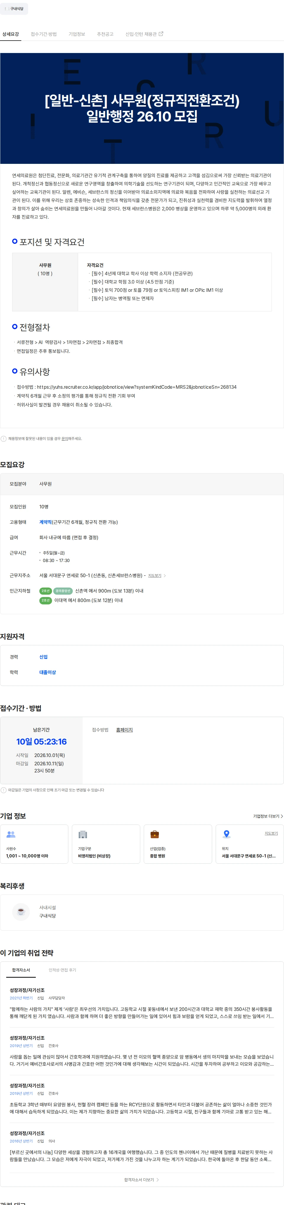The width and height of the screenshot is (284, 1205).
Task: Open 지도보기 in the 위치 card
Action: coord(271,833)
